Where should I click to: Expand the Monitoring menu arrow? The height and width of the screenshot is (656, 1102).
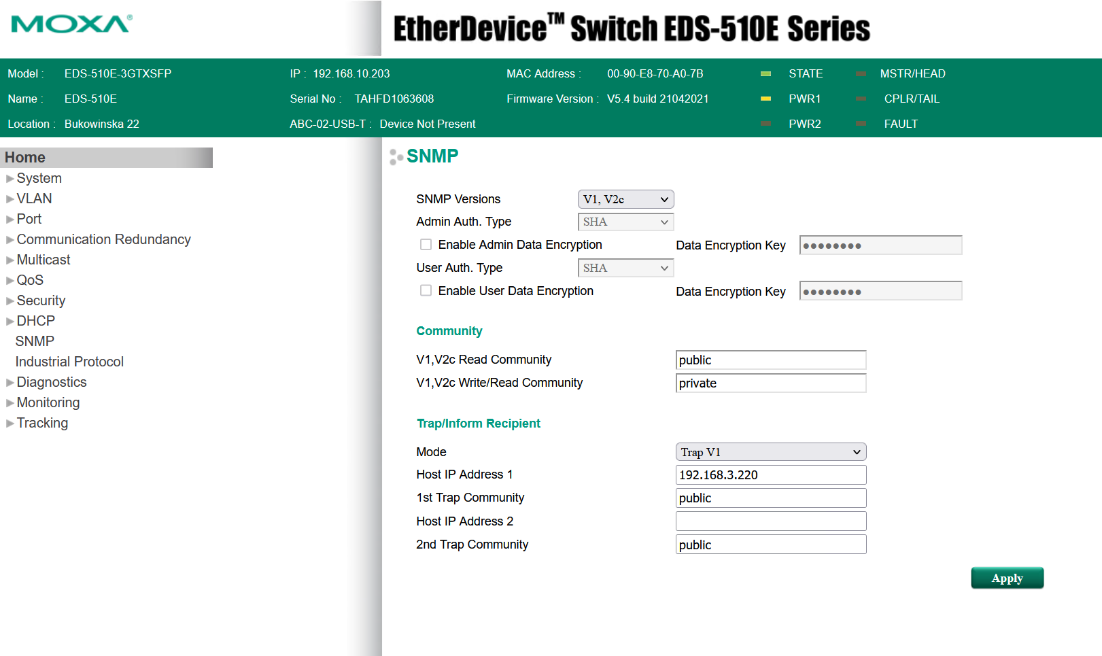coord(10,403)
